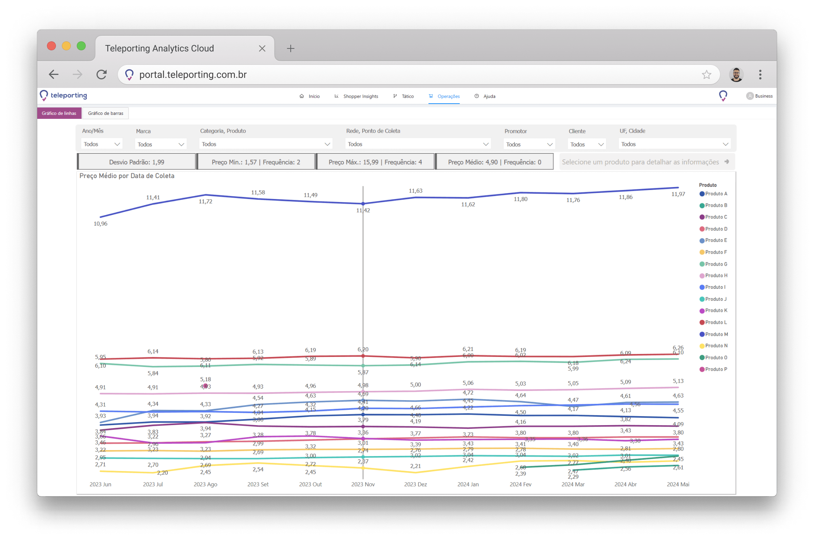Reload the page with refresh icon

[101, 75]
